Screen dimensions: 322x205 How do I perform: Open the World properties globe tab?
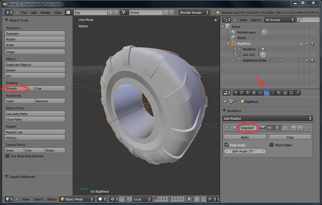tap(248, 93)
